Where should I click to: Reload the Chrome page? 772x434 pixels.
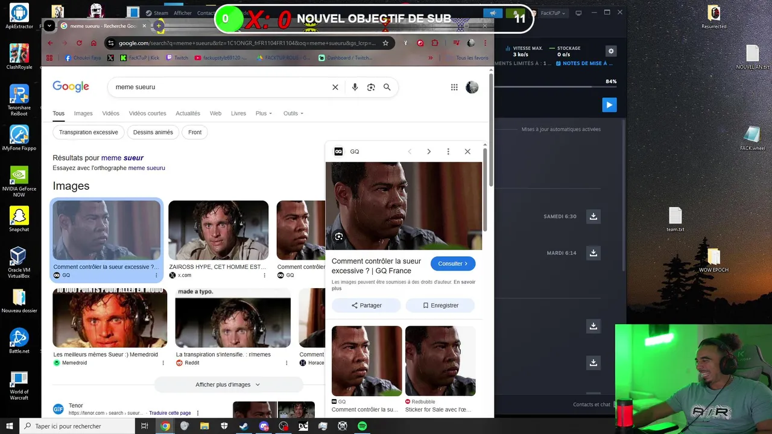click(79, 43)
